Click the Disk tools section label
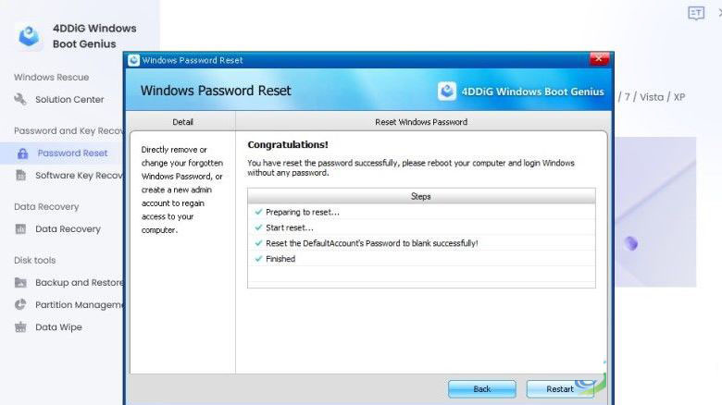Image resolution: width=722 pixels, height=405 pixels. point(34,260)
